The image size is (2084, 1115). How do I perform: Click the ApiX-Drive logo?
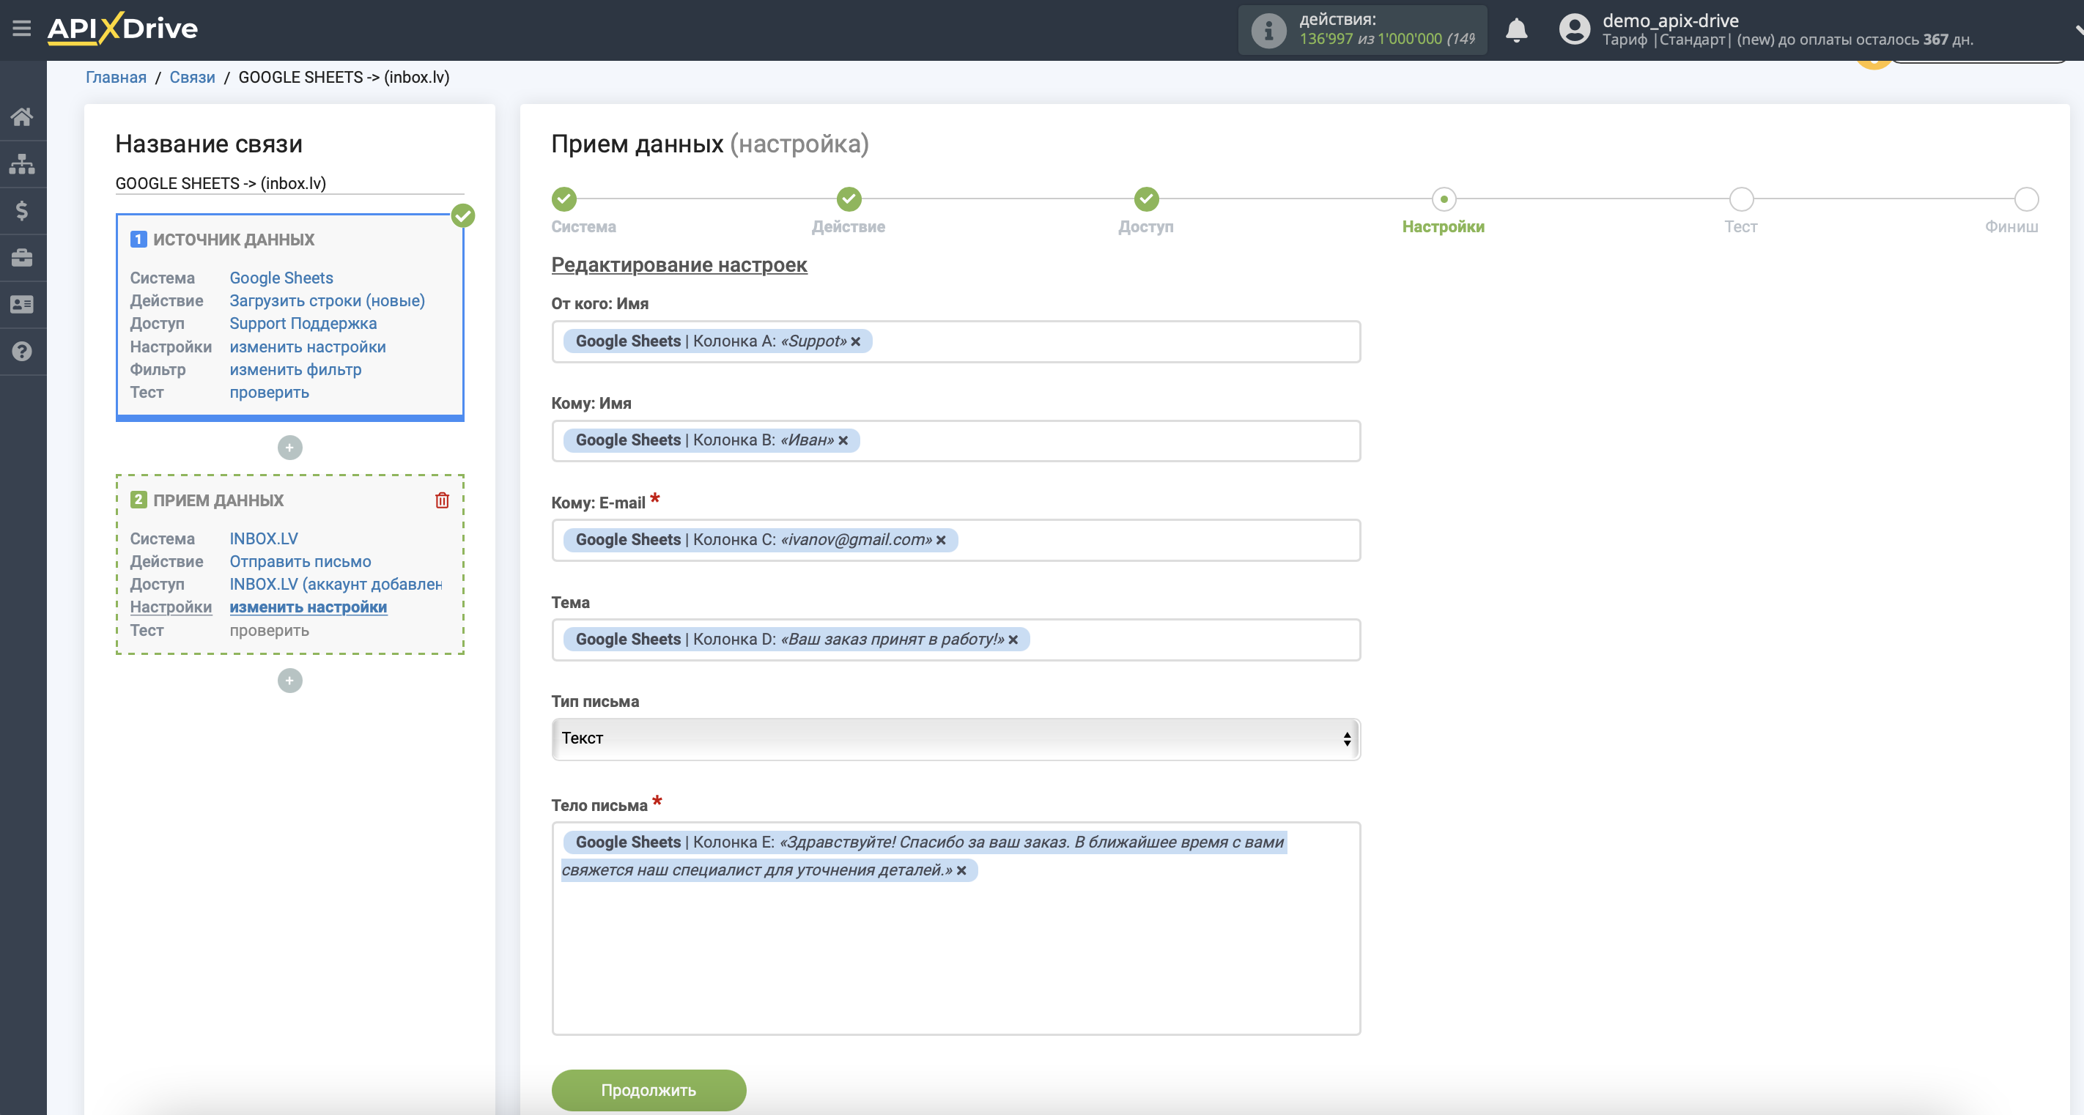[x=122, y=29]
